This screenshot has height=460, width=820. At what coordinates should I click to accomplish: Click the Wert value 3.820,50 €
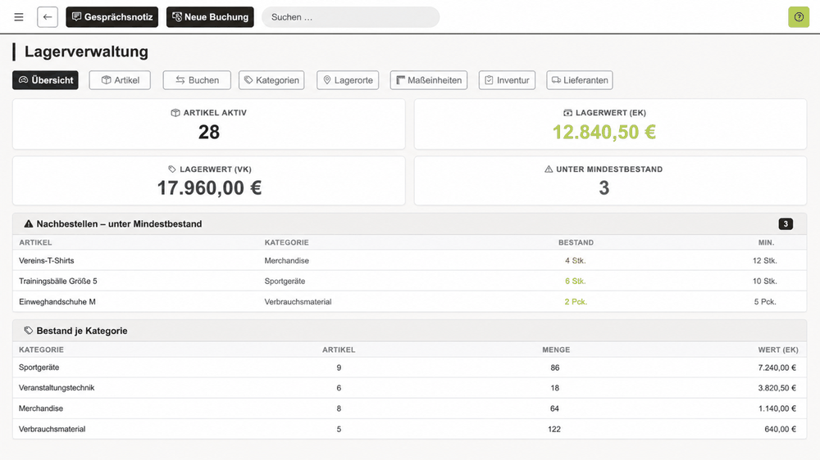click(777, 388)
